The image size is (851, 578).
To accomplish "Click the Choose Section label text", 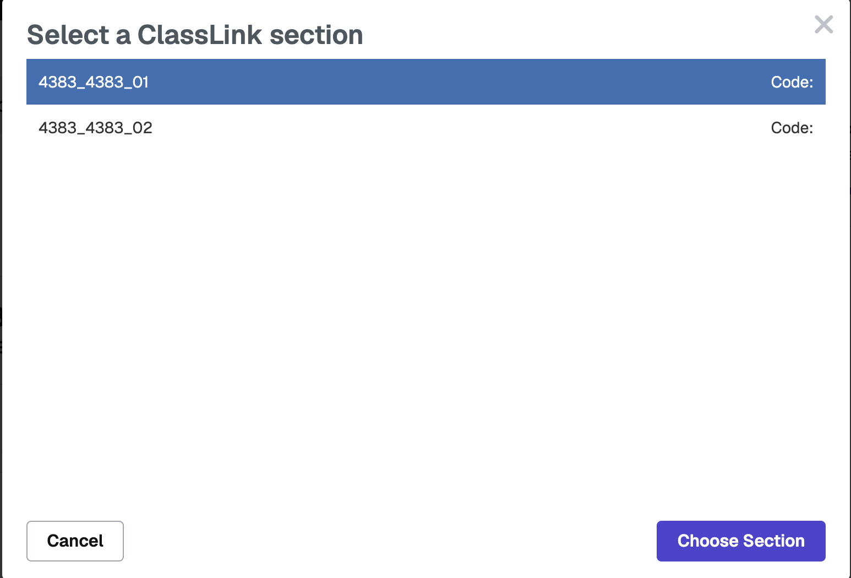I will [741, 541].
